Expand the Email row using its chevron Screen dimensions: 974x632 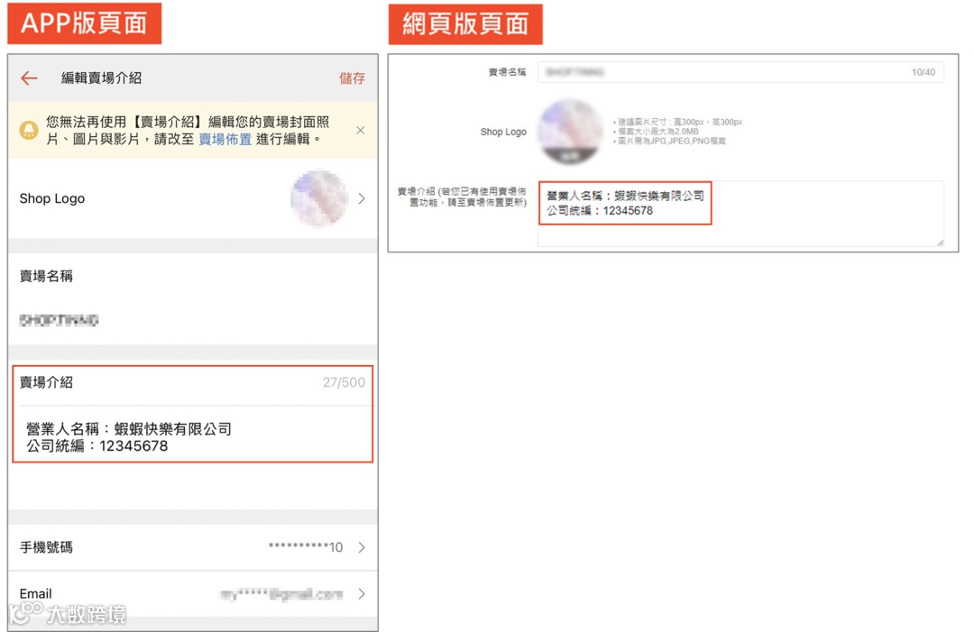tap(362, 594)
